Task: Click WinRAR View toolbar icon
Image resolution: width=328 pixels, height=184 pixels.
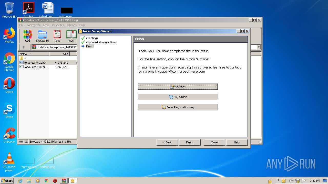Action: [x=71, y=36]
